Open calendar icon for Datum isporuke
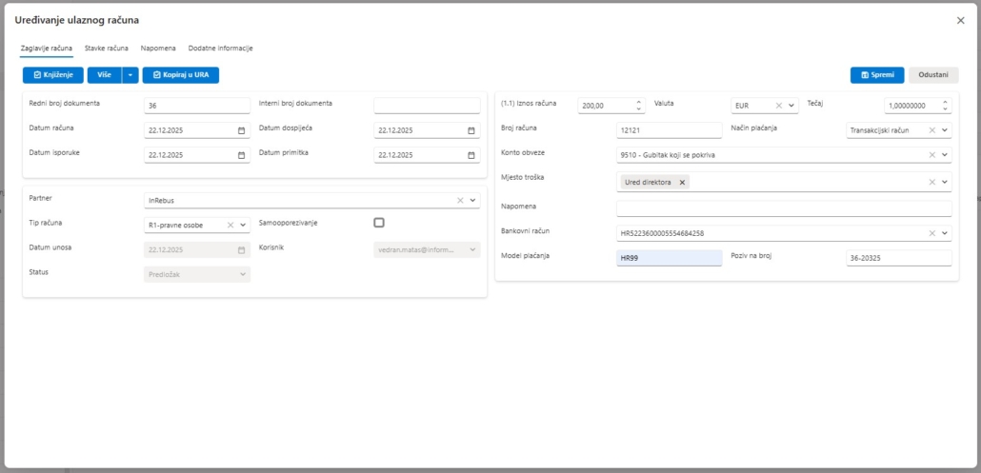Image resolution: width=981 pixels, height=473 pixels. coord(241,155)
